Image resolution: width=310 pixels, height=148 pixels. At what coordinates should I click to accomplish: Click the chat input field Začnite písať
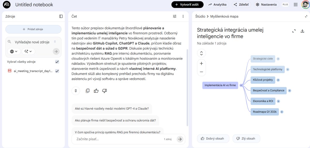119,139
